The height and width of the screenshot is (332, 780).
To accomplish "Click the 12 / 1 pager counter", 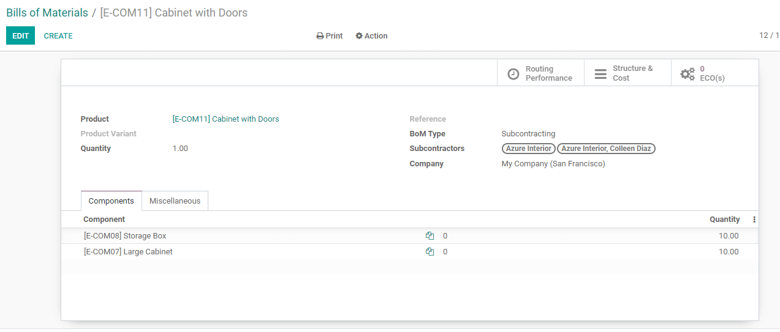I will click(769, 35).
